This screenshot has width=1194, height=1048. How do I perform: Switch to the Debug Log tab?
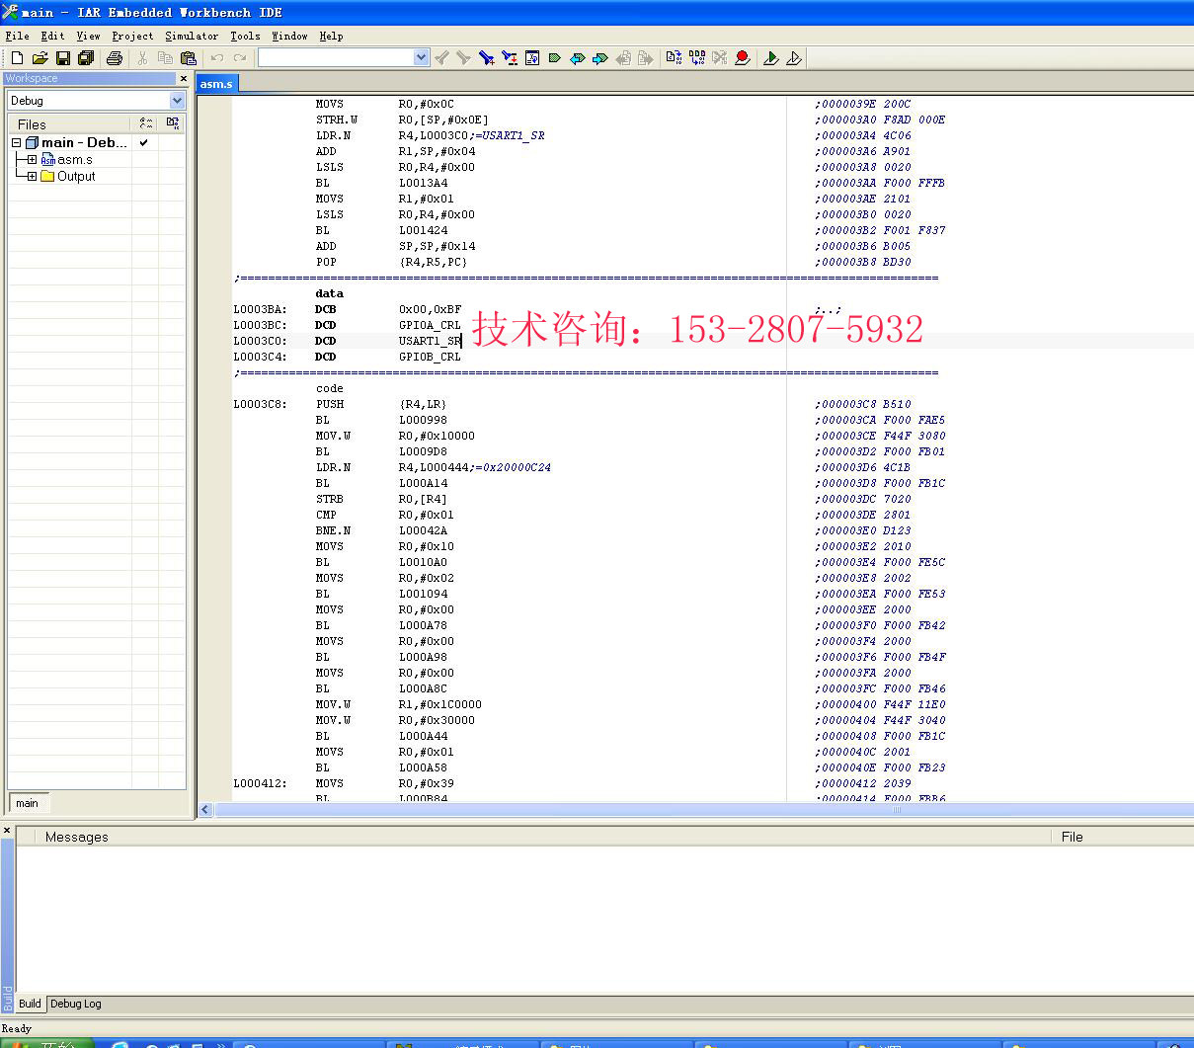pyautogui.click(x=75, y=1004)
